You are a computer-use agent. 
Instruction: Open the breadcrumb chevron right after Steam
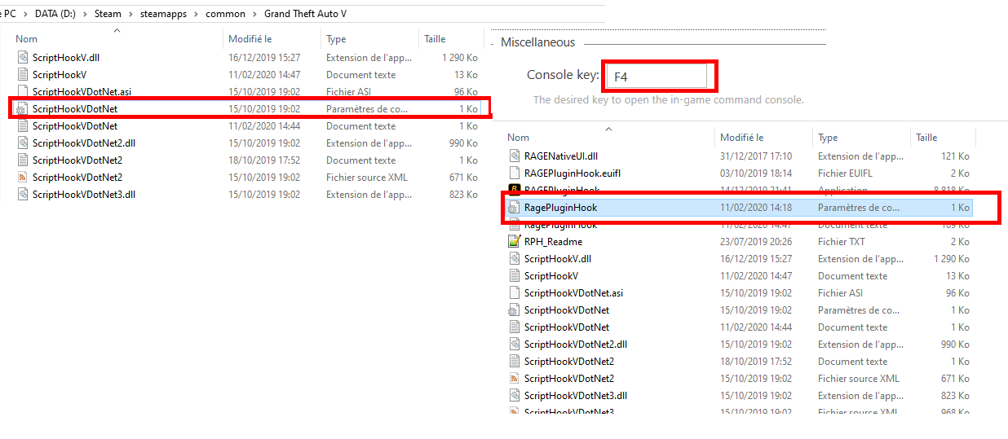pyautogui.click(x=130, y=14)
